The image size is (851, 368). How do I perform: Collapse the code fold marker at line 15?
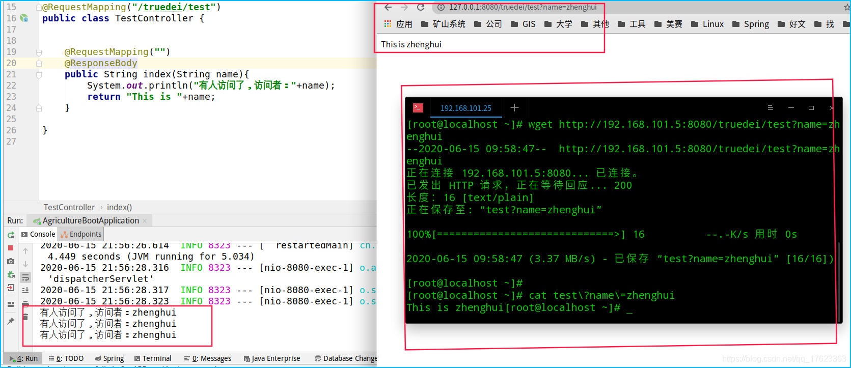[39, 7]
